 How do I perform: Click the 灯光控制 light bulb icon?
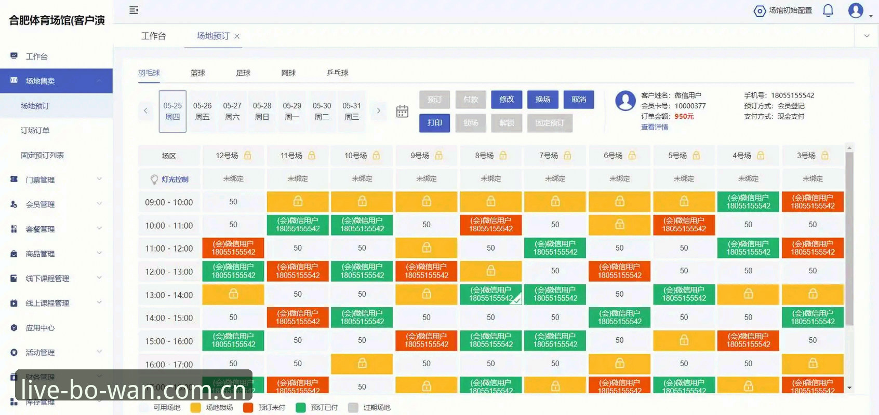154,179
